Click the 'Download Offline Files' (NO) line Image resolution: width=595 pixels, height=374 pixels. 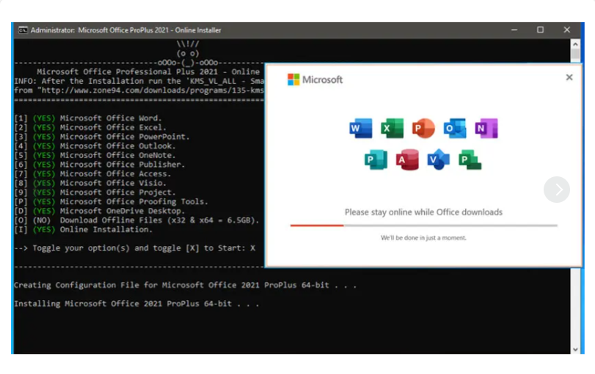click(136, 220)
